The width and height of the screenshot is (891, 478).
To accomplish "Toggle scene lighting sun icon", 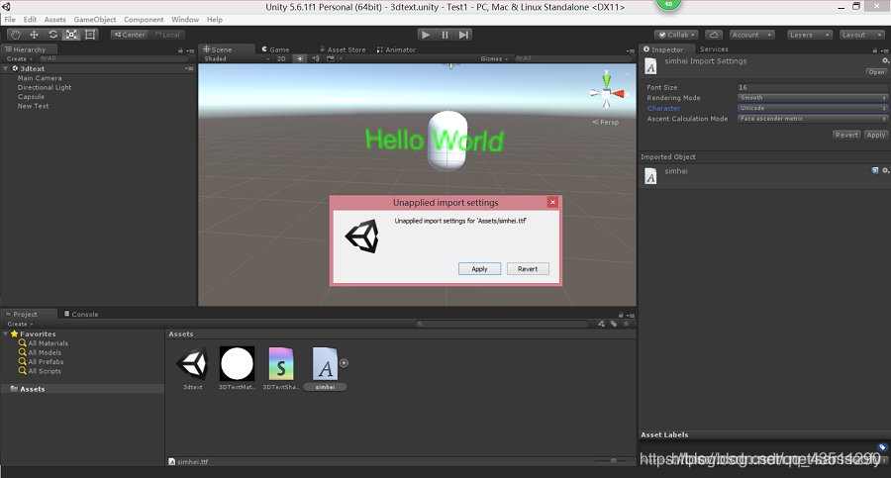I will click(300, 58).
